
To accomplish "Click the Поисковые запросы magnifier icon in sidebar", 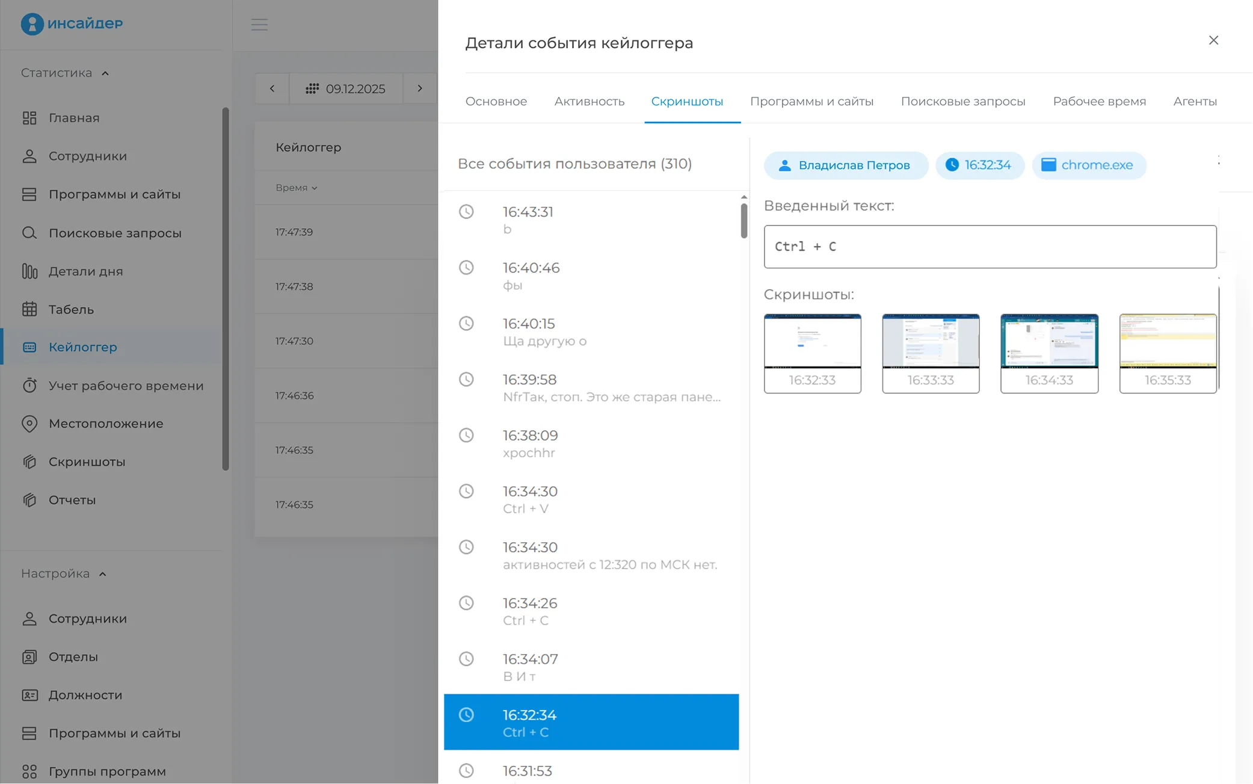I will (x=29, y=233).
